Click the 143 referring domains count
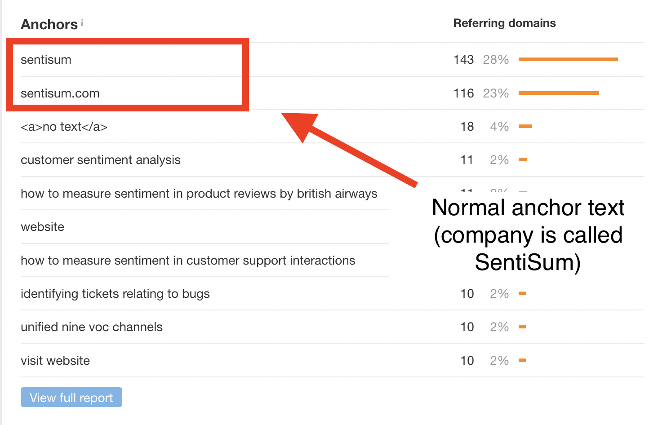The width and height of the screenshot is (658, 425). tap(463, 60)
